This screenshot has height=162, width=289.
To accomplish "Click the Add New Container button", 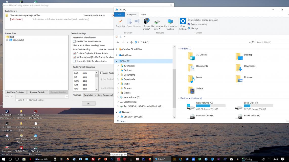I will (x=16, y=92).
